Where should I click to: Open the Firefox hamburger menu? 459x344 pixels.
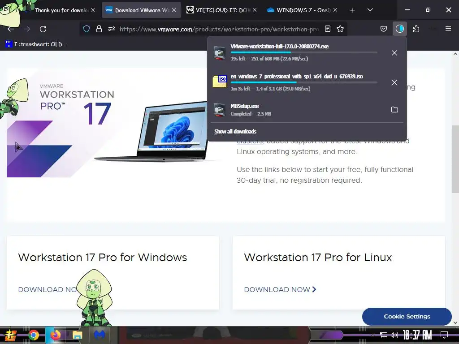tap(448, 29)
